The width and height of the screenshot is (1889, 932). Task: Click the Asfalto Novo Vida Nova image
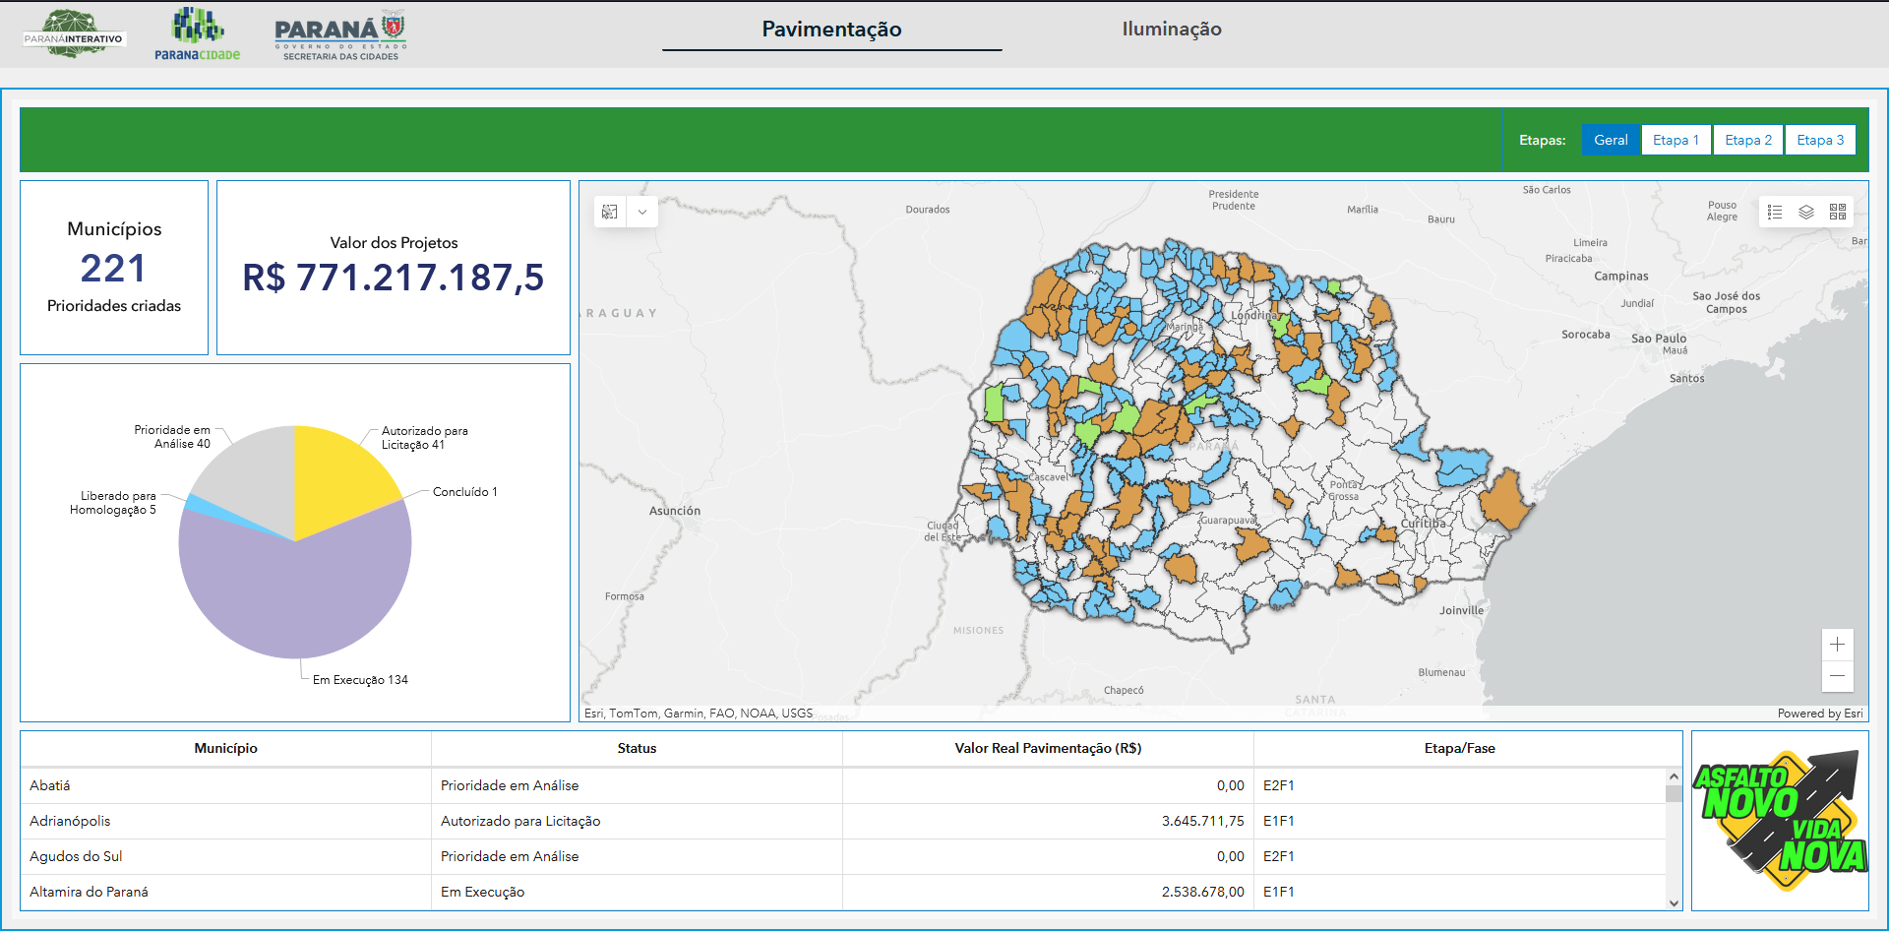pyautogui.click(x=1780, y=820)
